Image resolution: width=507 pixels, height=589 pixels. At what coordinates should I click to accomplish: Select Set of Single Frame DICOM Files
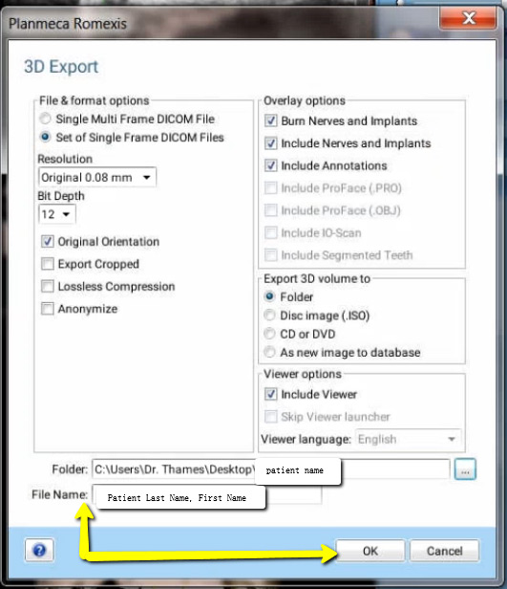(x=45, y=138)
